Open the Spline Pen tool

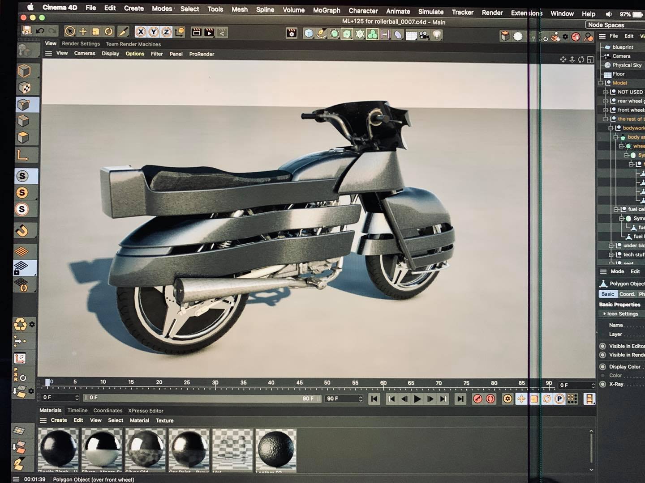[x=322, y=34]
